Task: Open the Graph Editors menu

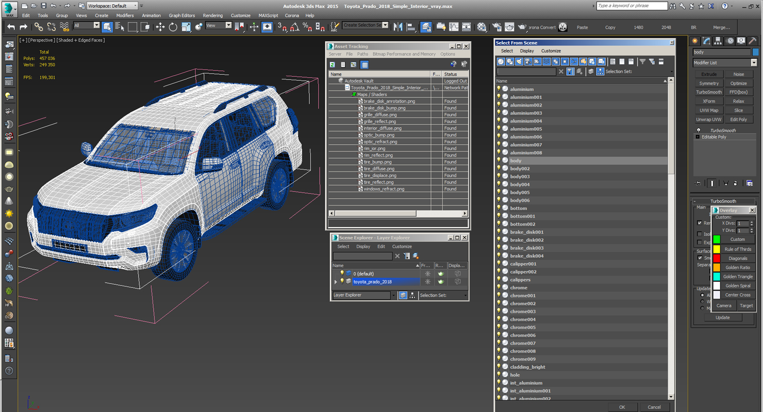Action: coord(182,15)
